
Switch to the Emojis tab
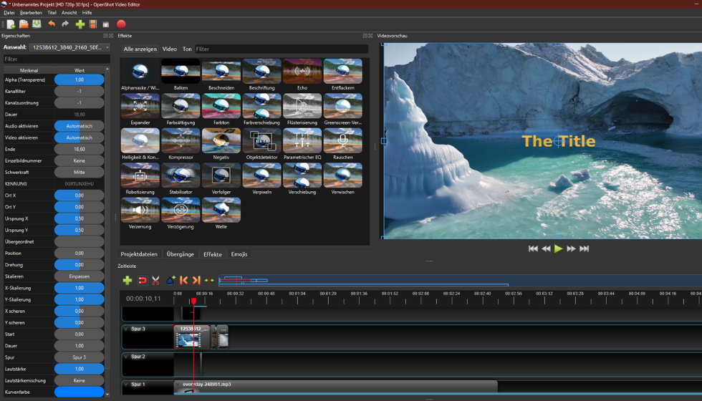[239, 254]
